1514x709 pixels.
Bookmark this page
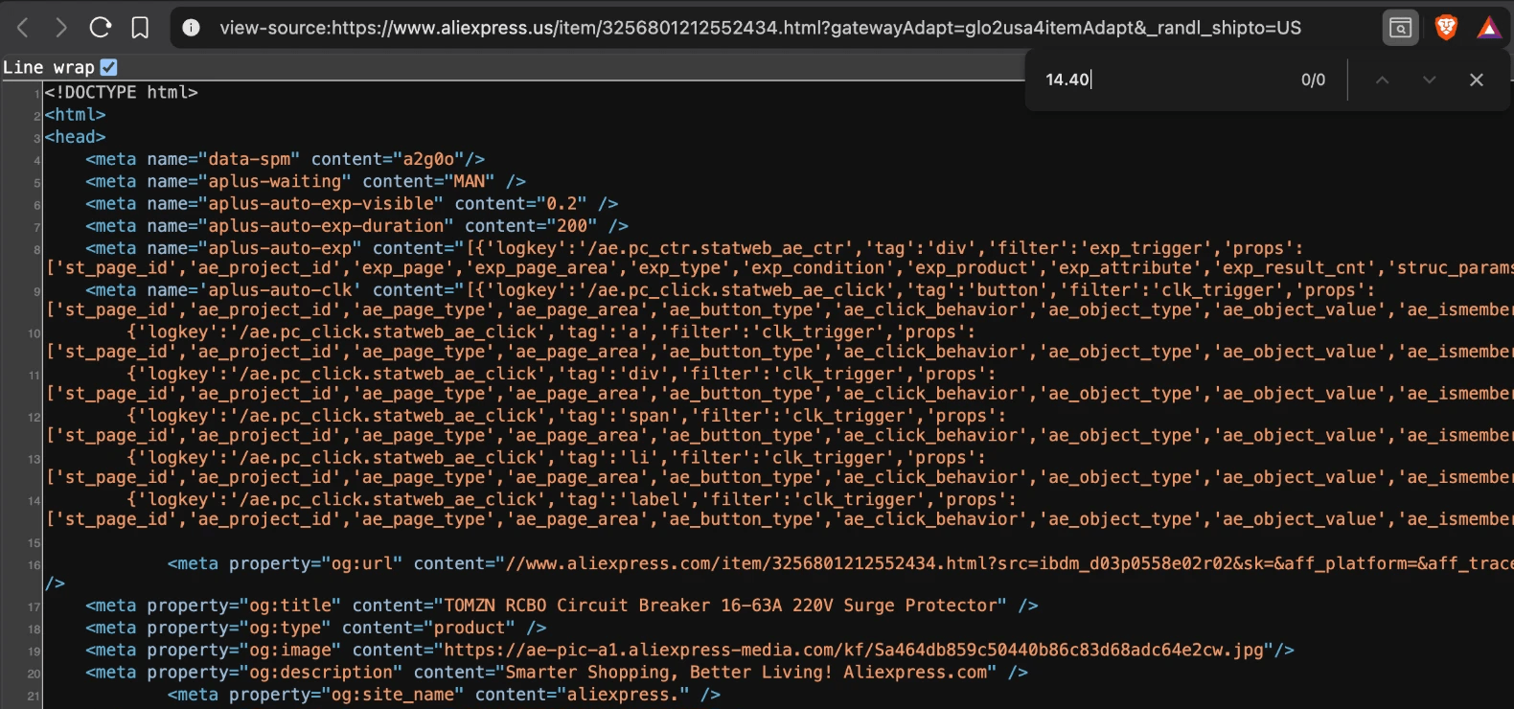(x=140, y=28)
